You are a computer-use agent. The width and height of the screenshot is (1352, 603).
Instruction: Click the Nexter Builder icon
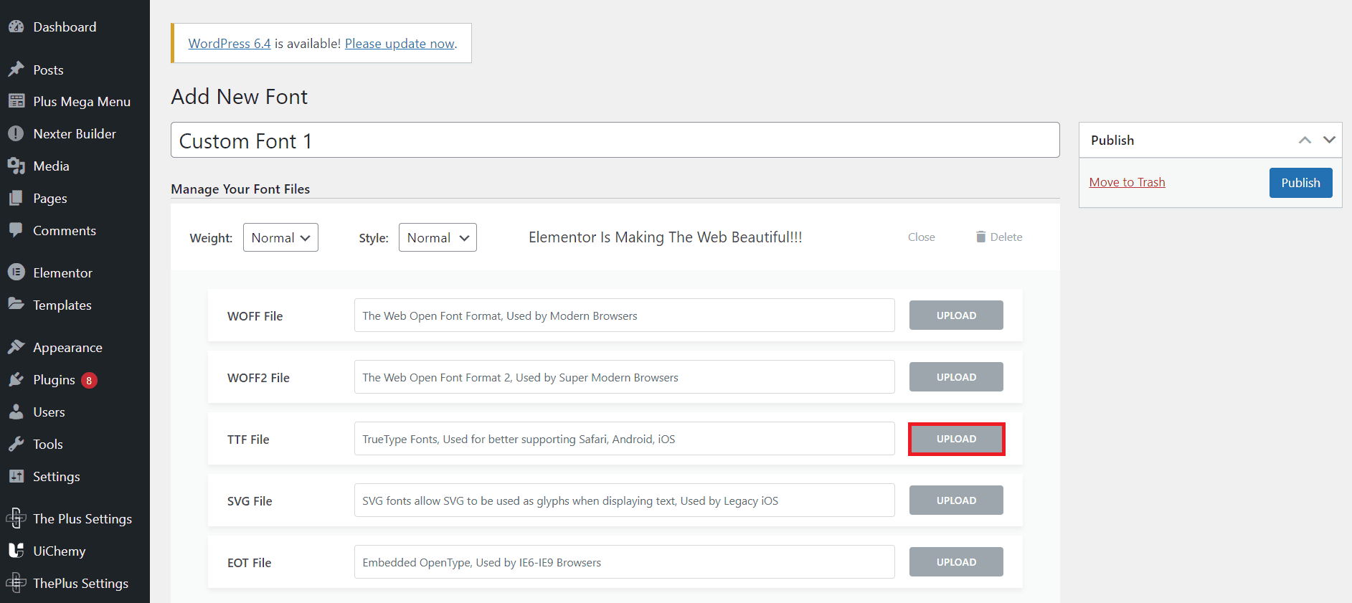(x=16, y=133)
